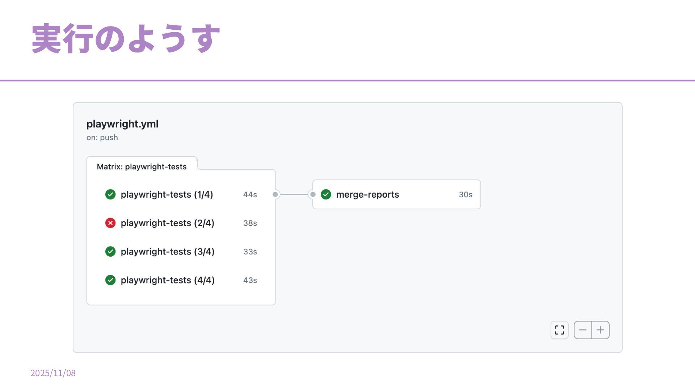Click the playwright.yml workflow title
Screen dimensions: 695x391
click(122, 124)
